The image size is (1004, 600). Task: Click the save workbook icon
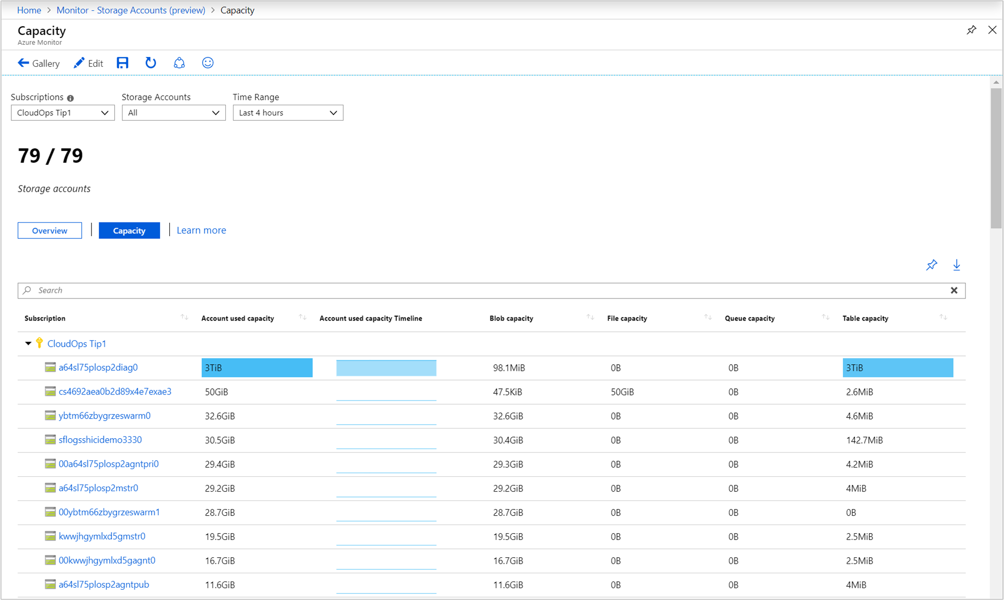pos(123,64)
